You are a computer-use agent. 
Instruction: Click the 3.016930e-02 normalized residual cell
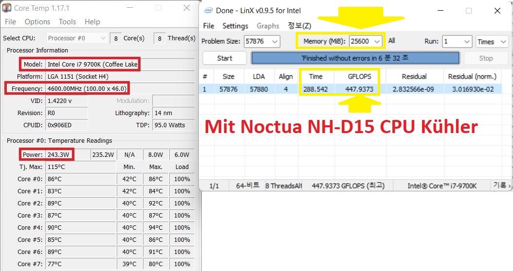point(473,89)
